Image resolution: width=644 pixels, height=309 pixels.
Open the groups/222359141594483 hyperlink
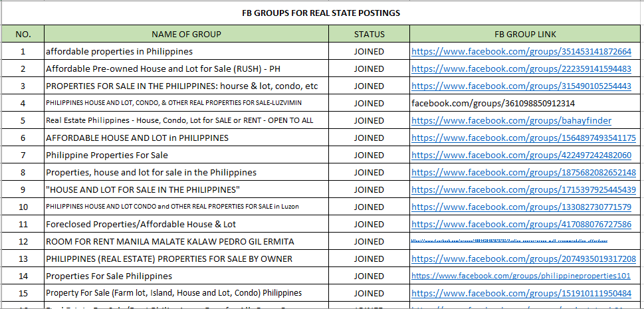(521, 69)
